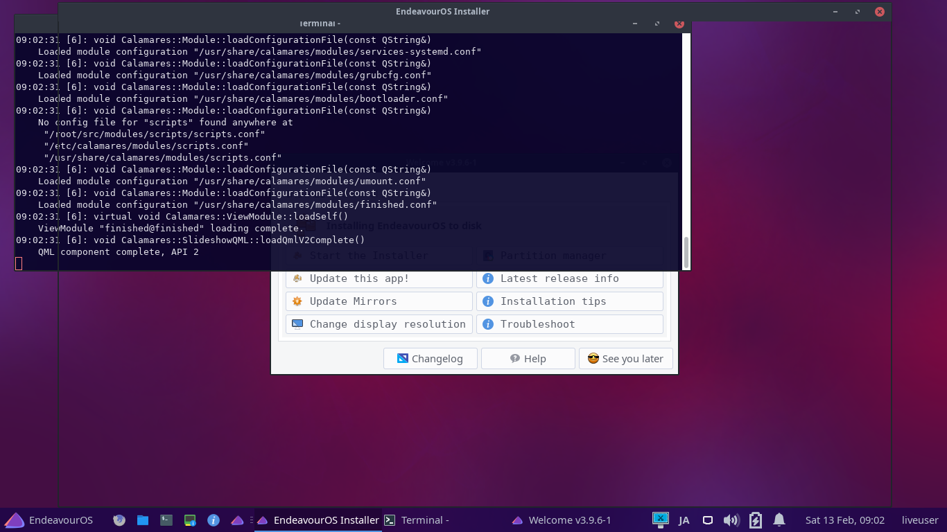The image size is (947, 532).
Task: Click 'No config file for "scripts"' line
Action: click(165, 123)
